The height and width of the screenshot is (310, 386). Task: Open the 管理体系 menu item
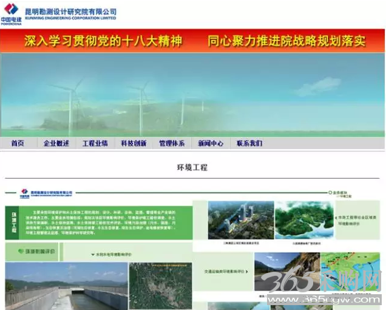tap(172, 143)
